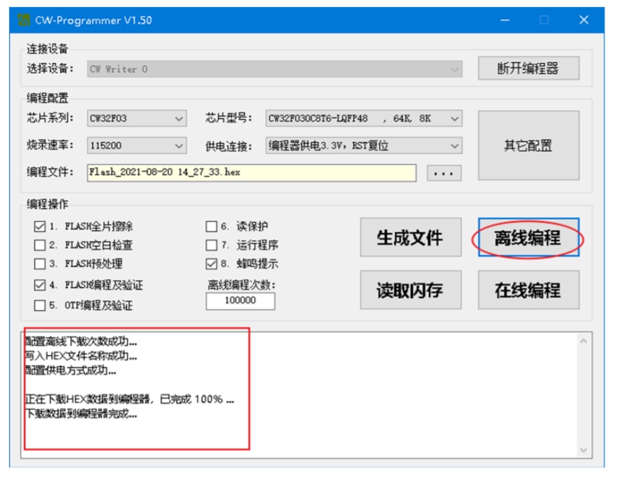This screenshot has height=477, width=617.
Task: Enable FLASH空白检查 checkbox
Action: pyautogui.click(x=39, y=245)
